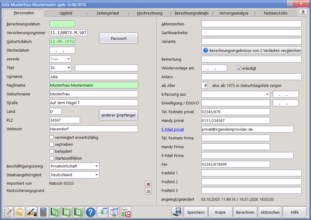311x220 pixels.
Task: Click the PDF export icon
Action: coord(126,212)
